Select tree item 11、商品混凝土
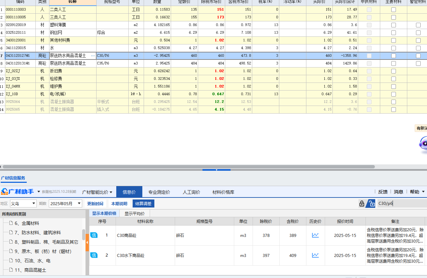The height and width of the screenshot is (278, 427). pyautogui.click(x=30, y=270)
